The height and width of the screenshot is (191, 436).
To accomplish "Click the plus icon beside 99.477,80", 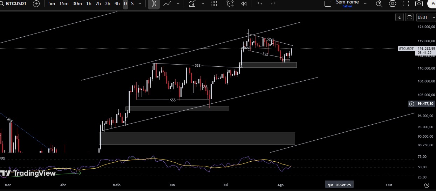I will click(412, 104).
